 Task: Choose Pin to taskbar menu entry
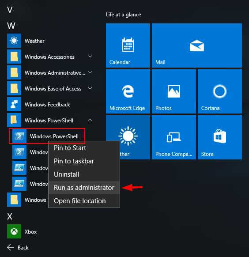click(x=84, y=161)
